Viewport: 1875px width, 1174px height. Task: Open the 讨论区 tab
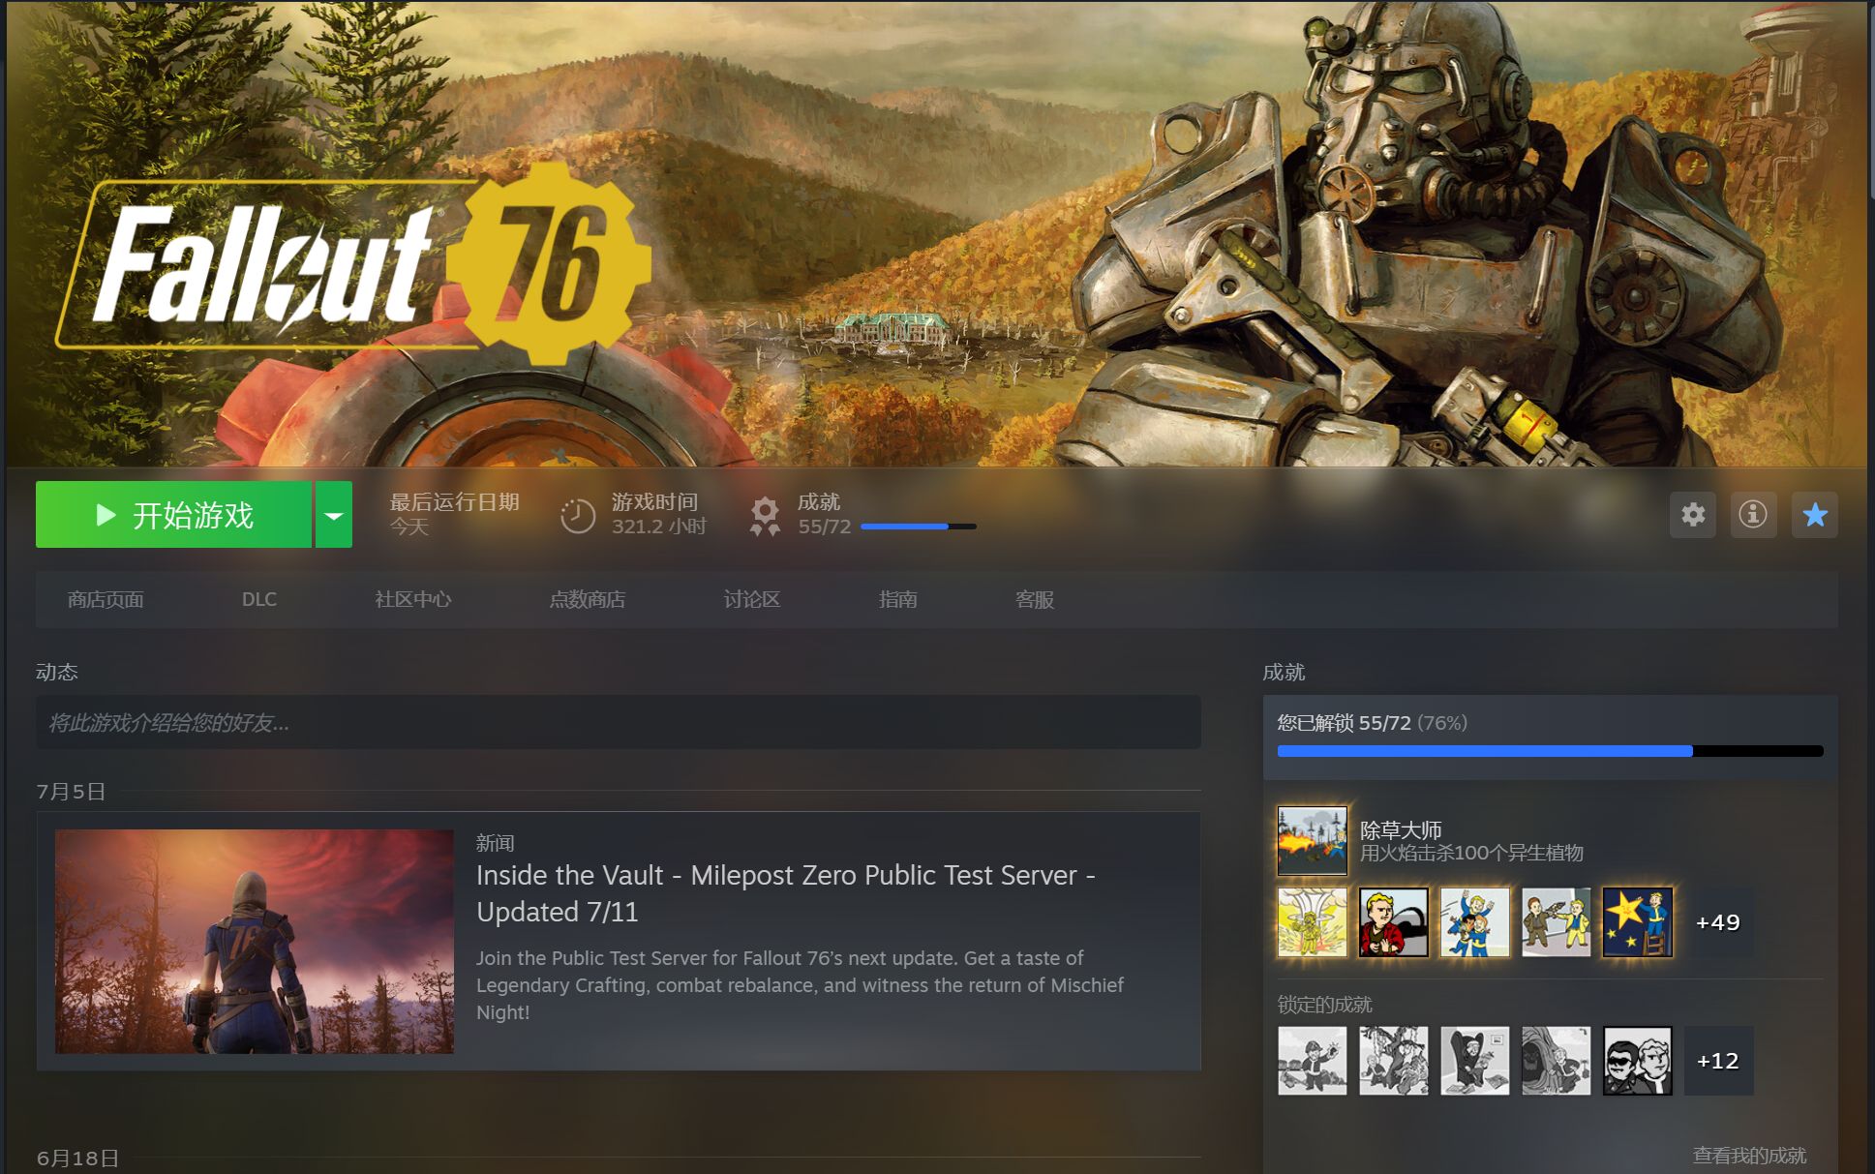pos(752,600)
